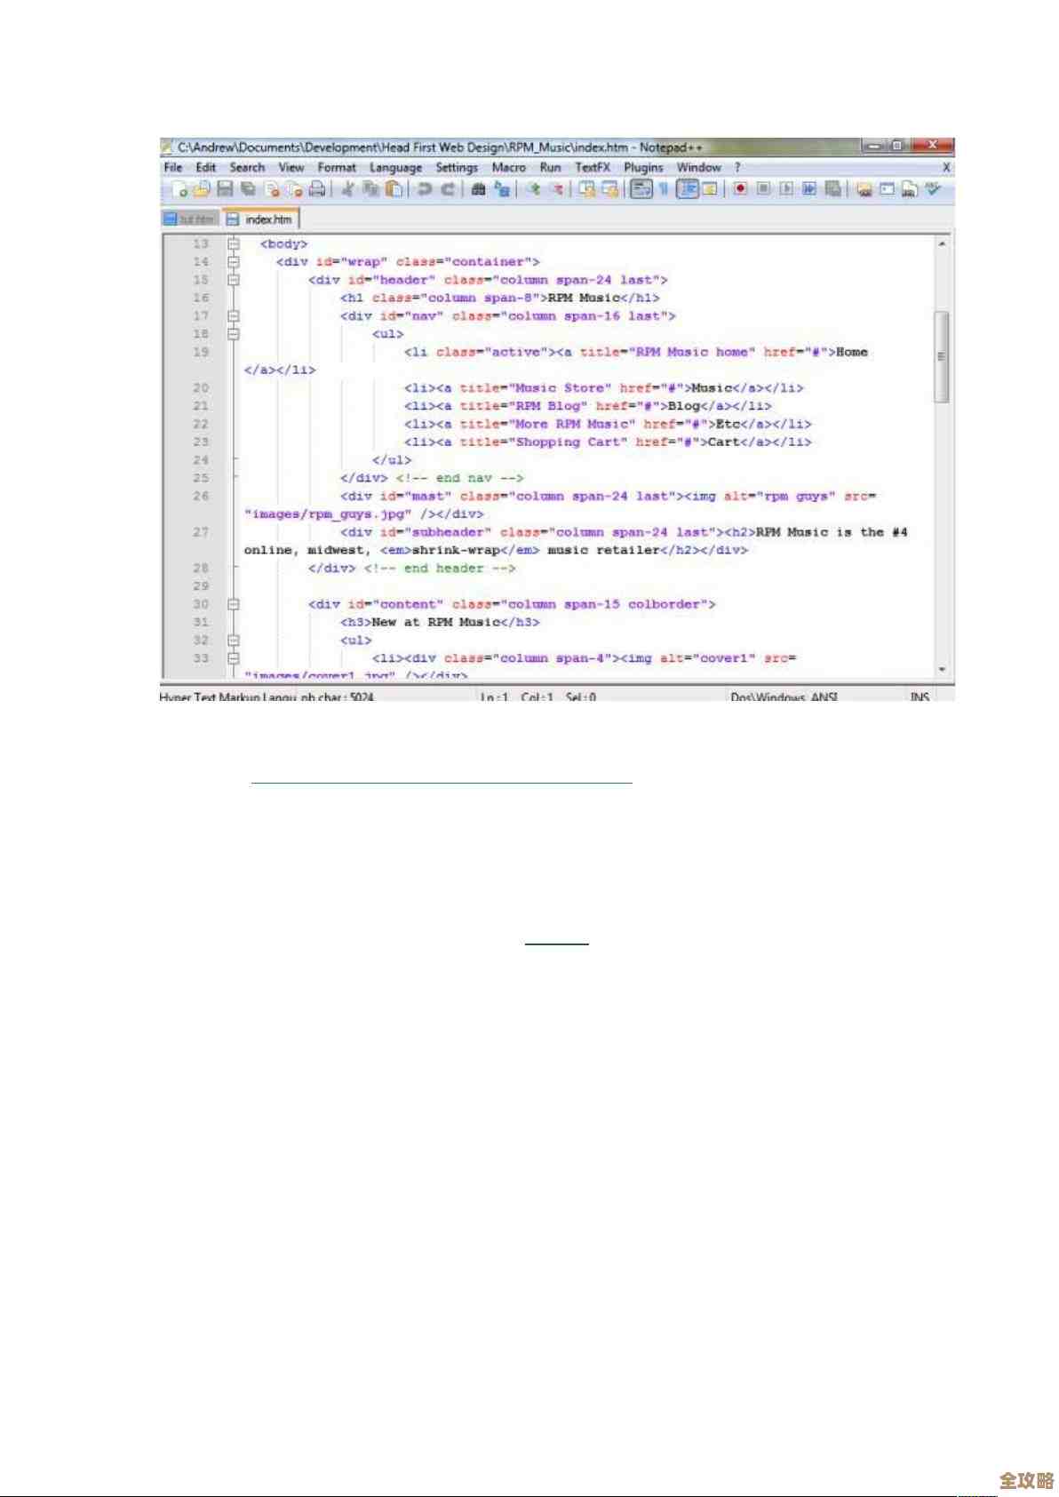The image size is (1059, 1497).
Task: Open the TextFX menu
Action: [593, 167]
